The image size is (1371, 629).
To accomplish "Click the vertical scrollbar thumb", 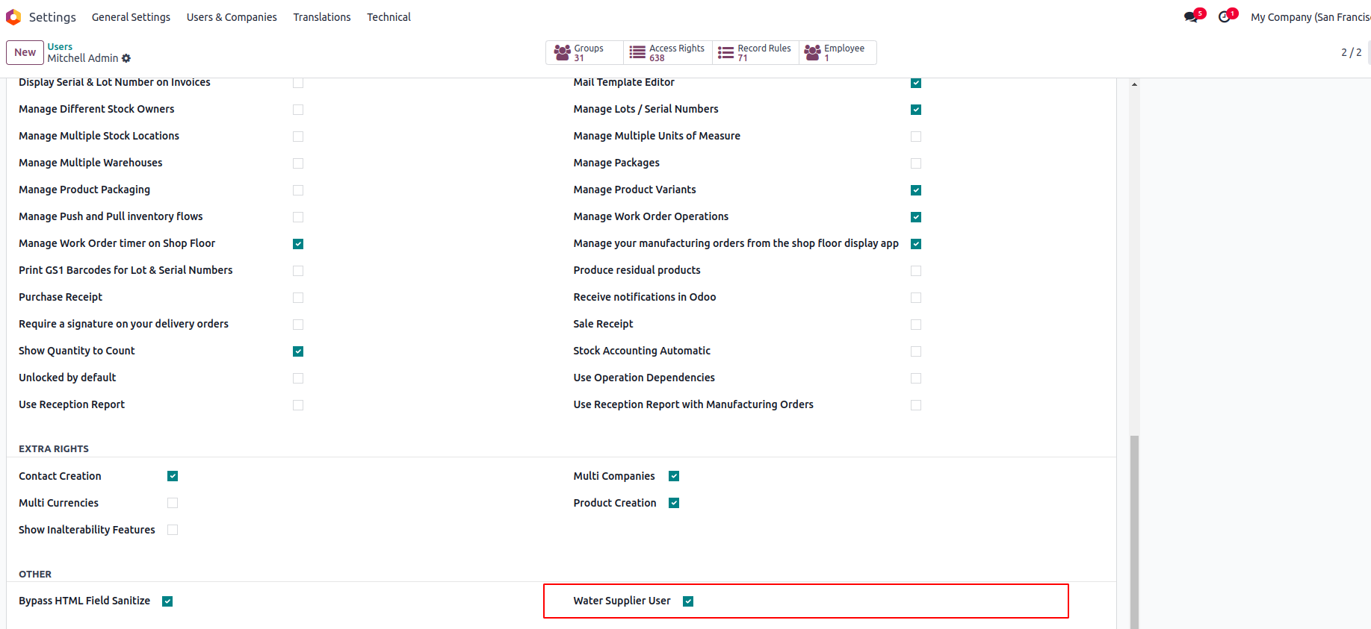I will pos(1134,530).
